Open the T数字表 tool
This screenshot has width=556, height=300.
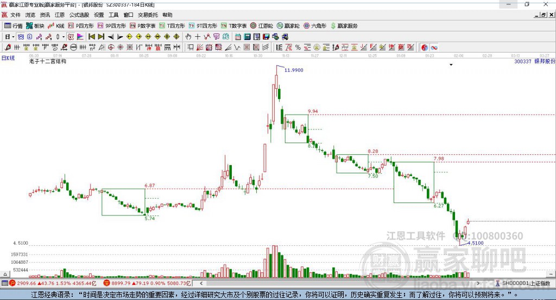(233, 26)
